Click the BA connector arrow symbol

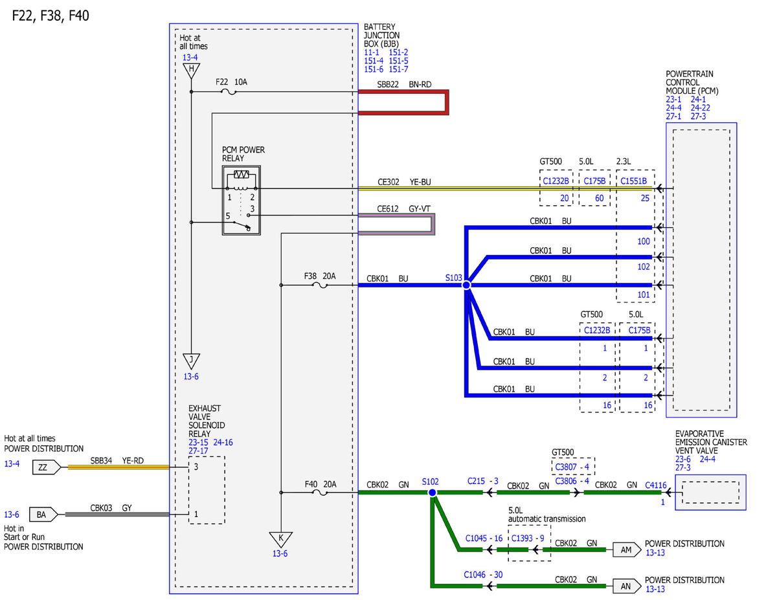click(44, 515)
